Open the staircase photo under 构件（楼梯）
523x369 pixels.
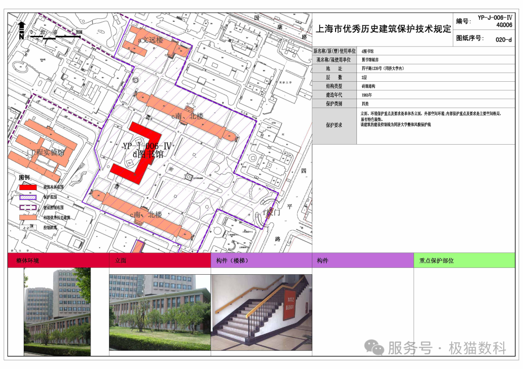coord(262,312)
